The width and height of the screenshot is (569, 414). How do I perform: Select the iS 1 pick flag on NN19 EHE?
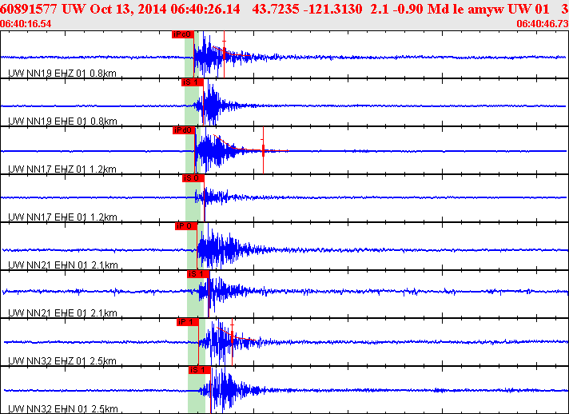click(192, 82)
